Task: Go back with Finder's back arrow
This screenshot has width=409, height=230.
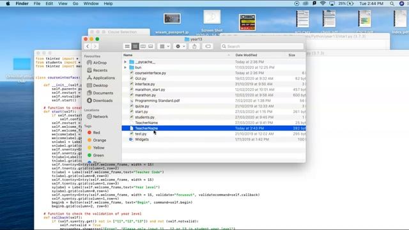Action: click(88, 47)
